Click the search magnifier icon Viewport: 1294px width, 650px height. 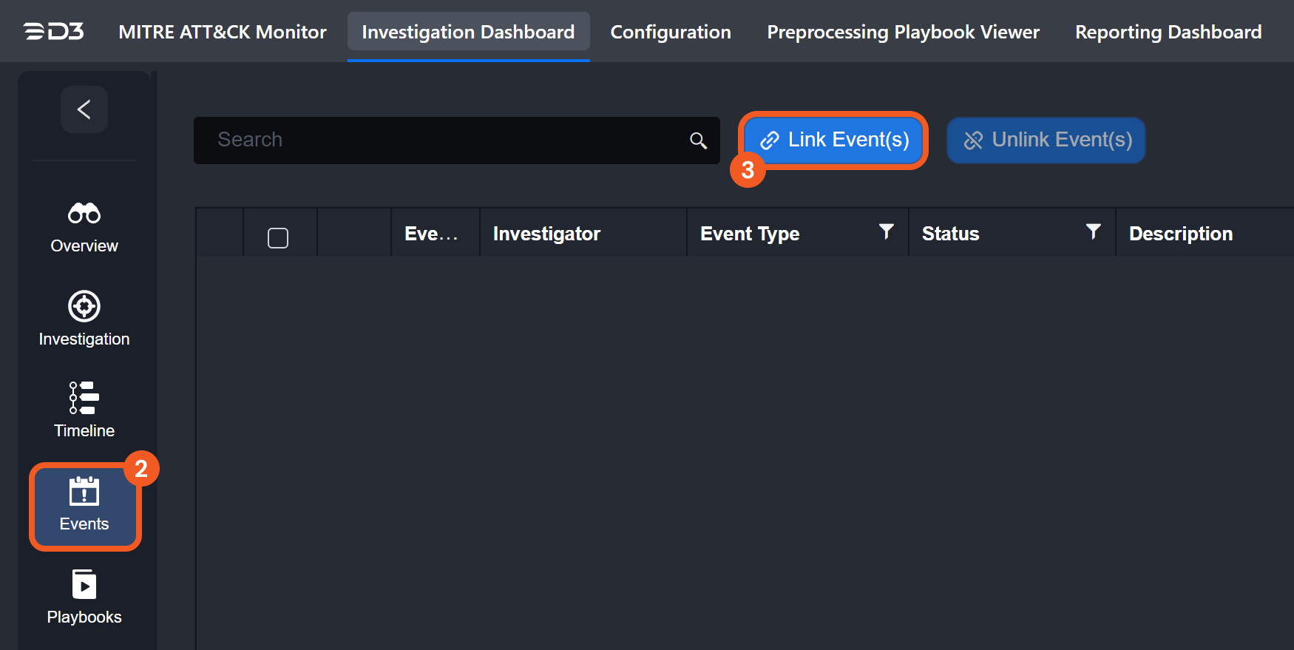[698, 141]
